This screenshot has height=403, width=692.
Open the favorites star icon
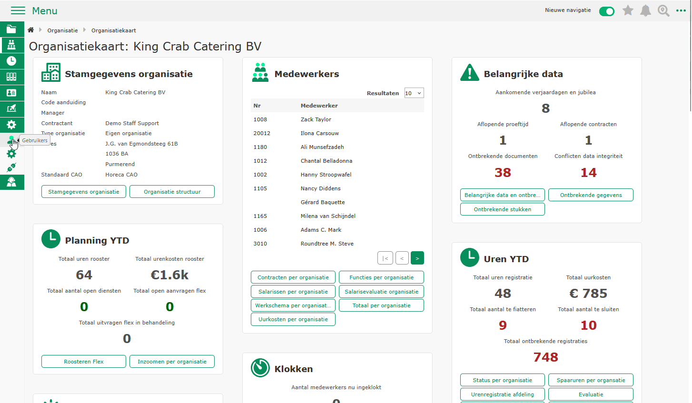pos(628,10)
